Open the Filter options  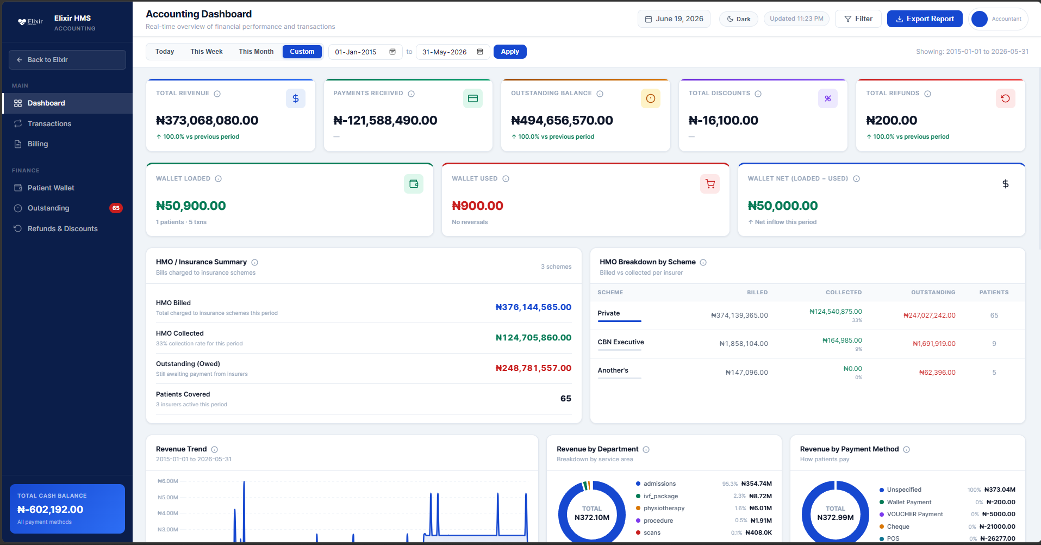pyautogui.click(x=858, y=19)
